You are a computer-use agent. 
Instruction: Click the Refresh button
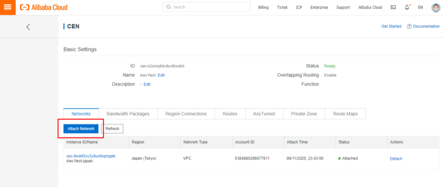[112, 129]
